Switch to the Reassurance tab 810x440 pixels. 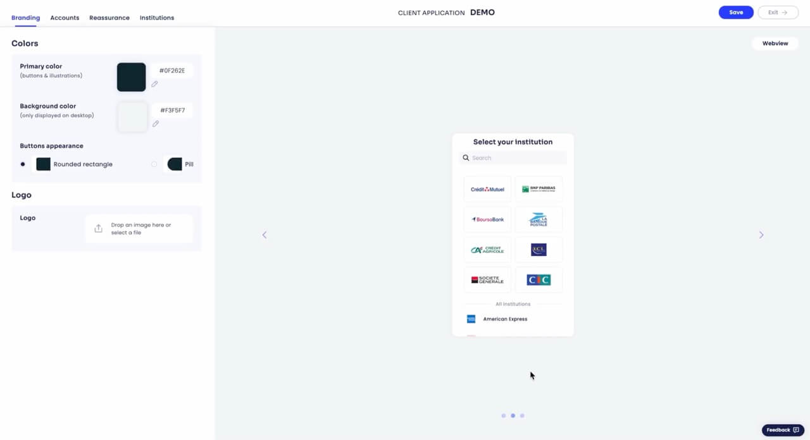(x=109, y=18)
